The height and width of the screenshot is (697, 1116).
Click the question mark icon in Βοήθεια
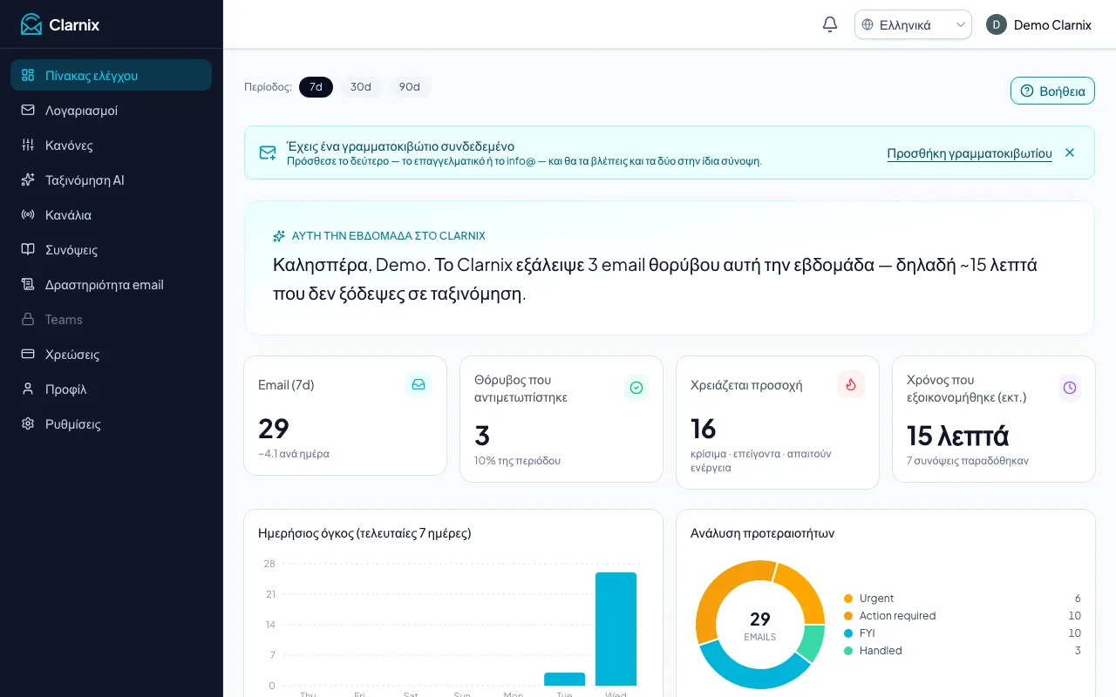1027,91
